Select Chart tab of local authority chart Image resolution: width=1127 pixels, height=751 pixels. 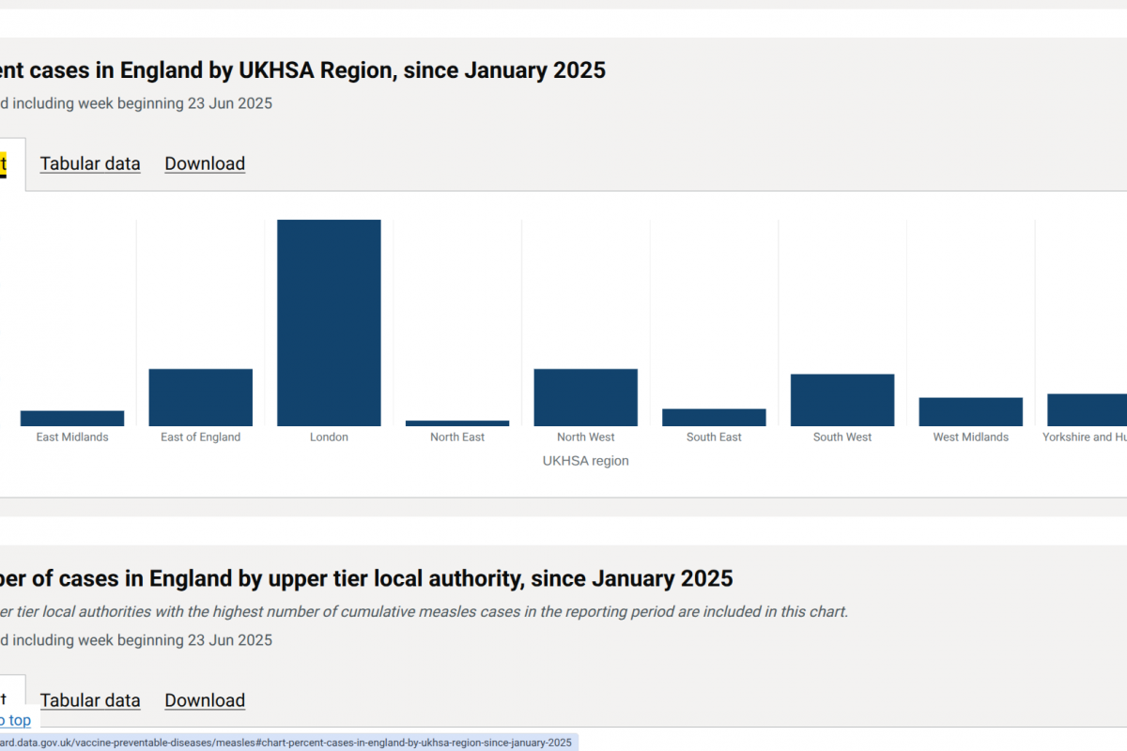click(5, 699)
